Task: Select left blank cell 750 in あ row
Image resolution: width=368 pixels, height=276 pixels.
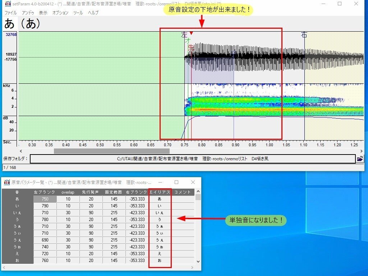Action: (45, 199)
